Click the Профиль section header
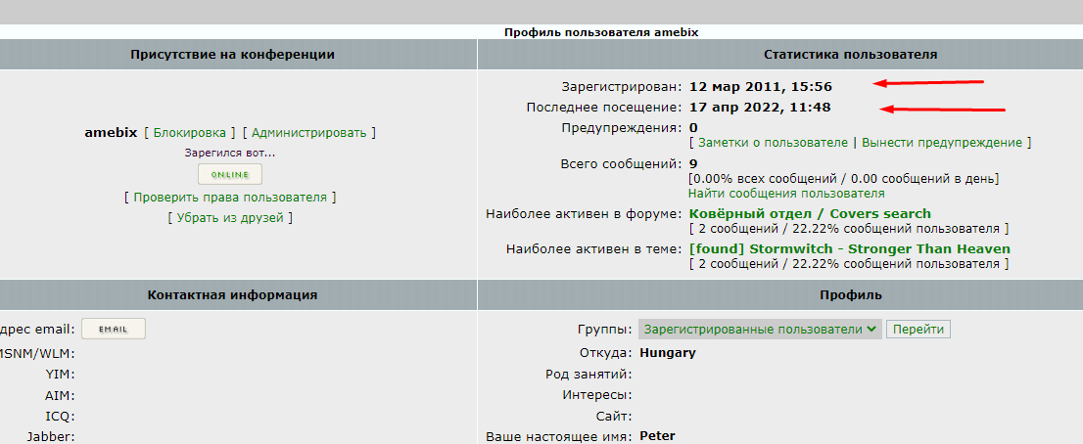Screen dimensions: 1083x444 (x=850, y=295)
